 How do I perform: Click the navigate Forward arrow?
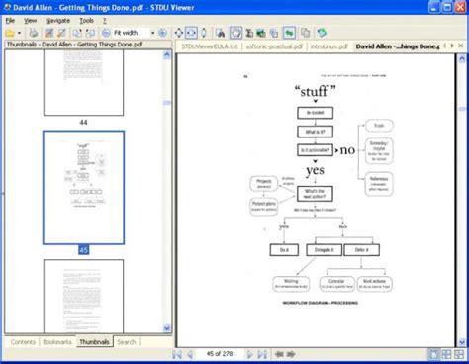[x=291, y=354]
